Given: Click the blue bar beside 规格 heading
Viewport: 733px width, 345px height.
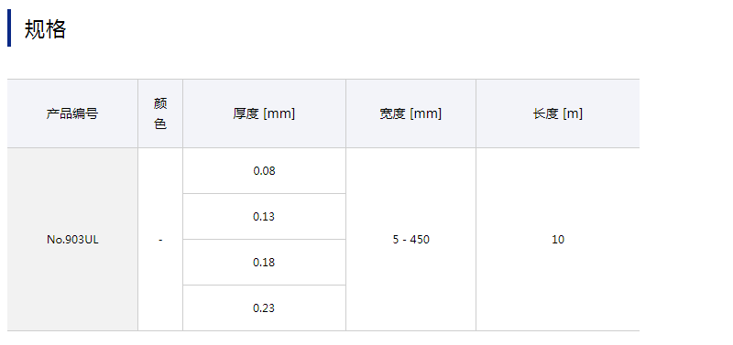Looking at the screenshot, I should point(9,28).
